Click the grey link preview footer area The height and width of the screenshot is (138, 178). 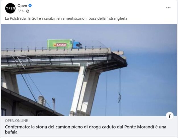coord(89,126)
